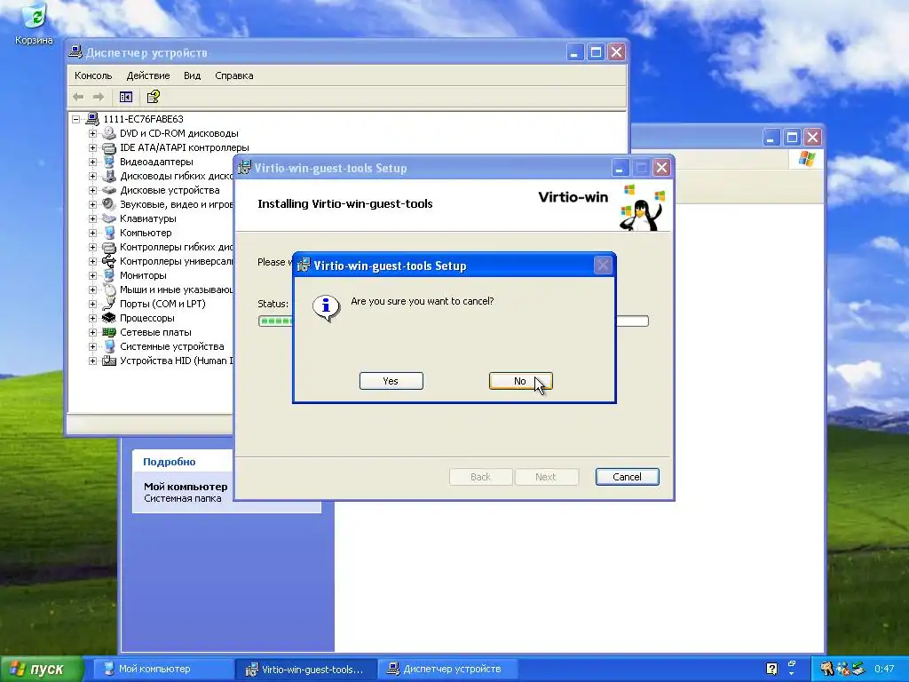This screenshot has width=909, height=682.
Task: Expand DVD и CD-ROM дисководы node
Action: point(92,133)
